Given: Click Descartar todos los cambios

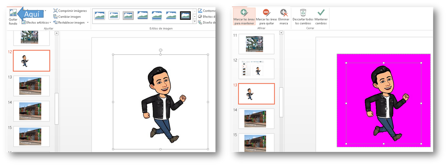Looking at the screenshot, I should tap(303, 17).
